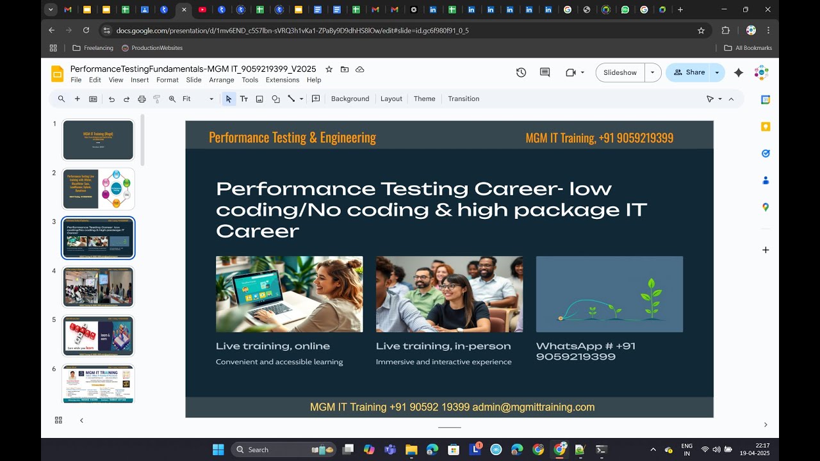Open the Layout options
Image resolution: width=820 pixels, height=461 pixels.
coord(391,99)
